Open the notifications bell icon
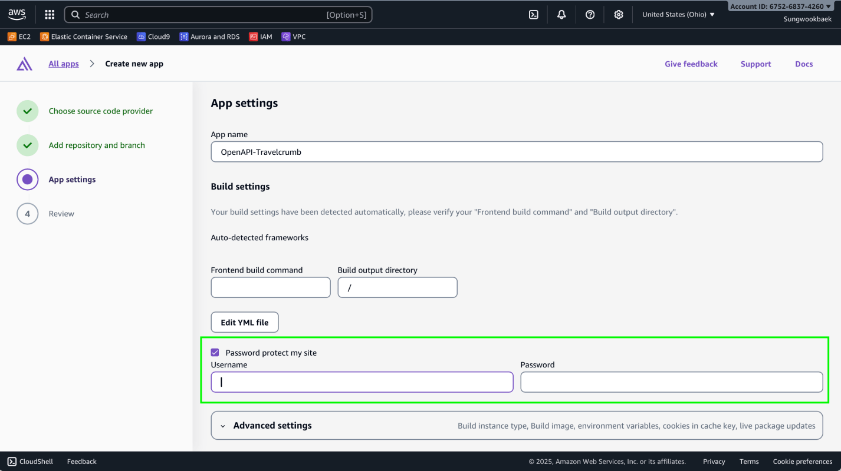This screenshot has height=471, width=841. click(561, 15)
